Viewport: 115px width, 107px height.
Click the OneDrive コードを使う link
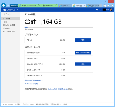[31, 84]
